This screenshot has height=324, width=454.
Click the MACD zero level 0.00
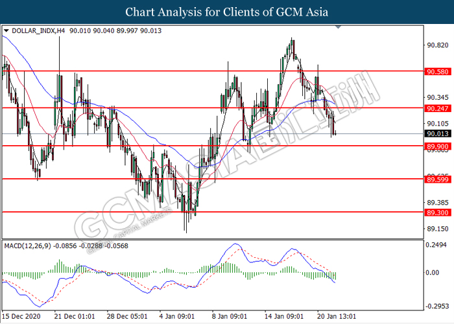432,273
